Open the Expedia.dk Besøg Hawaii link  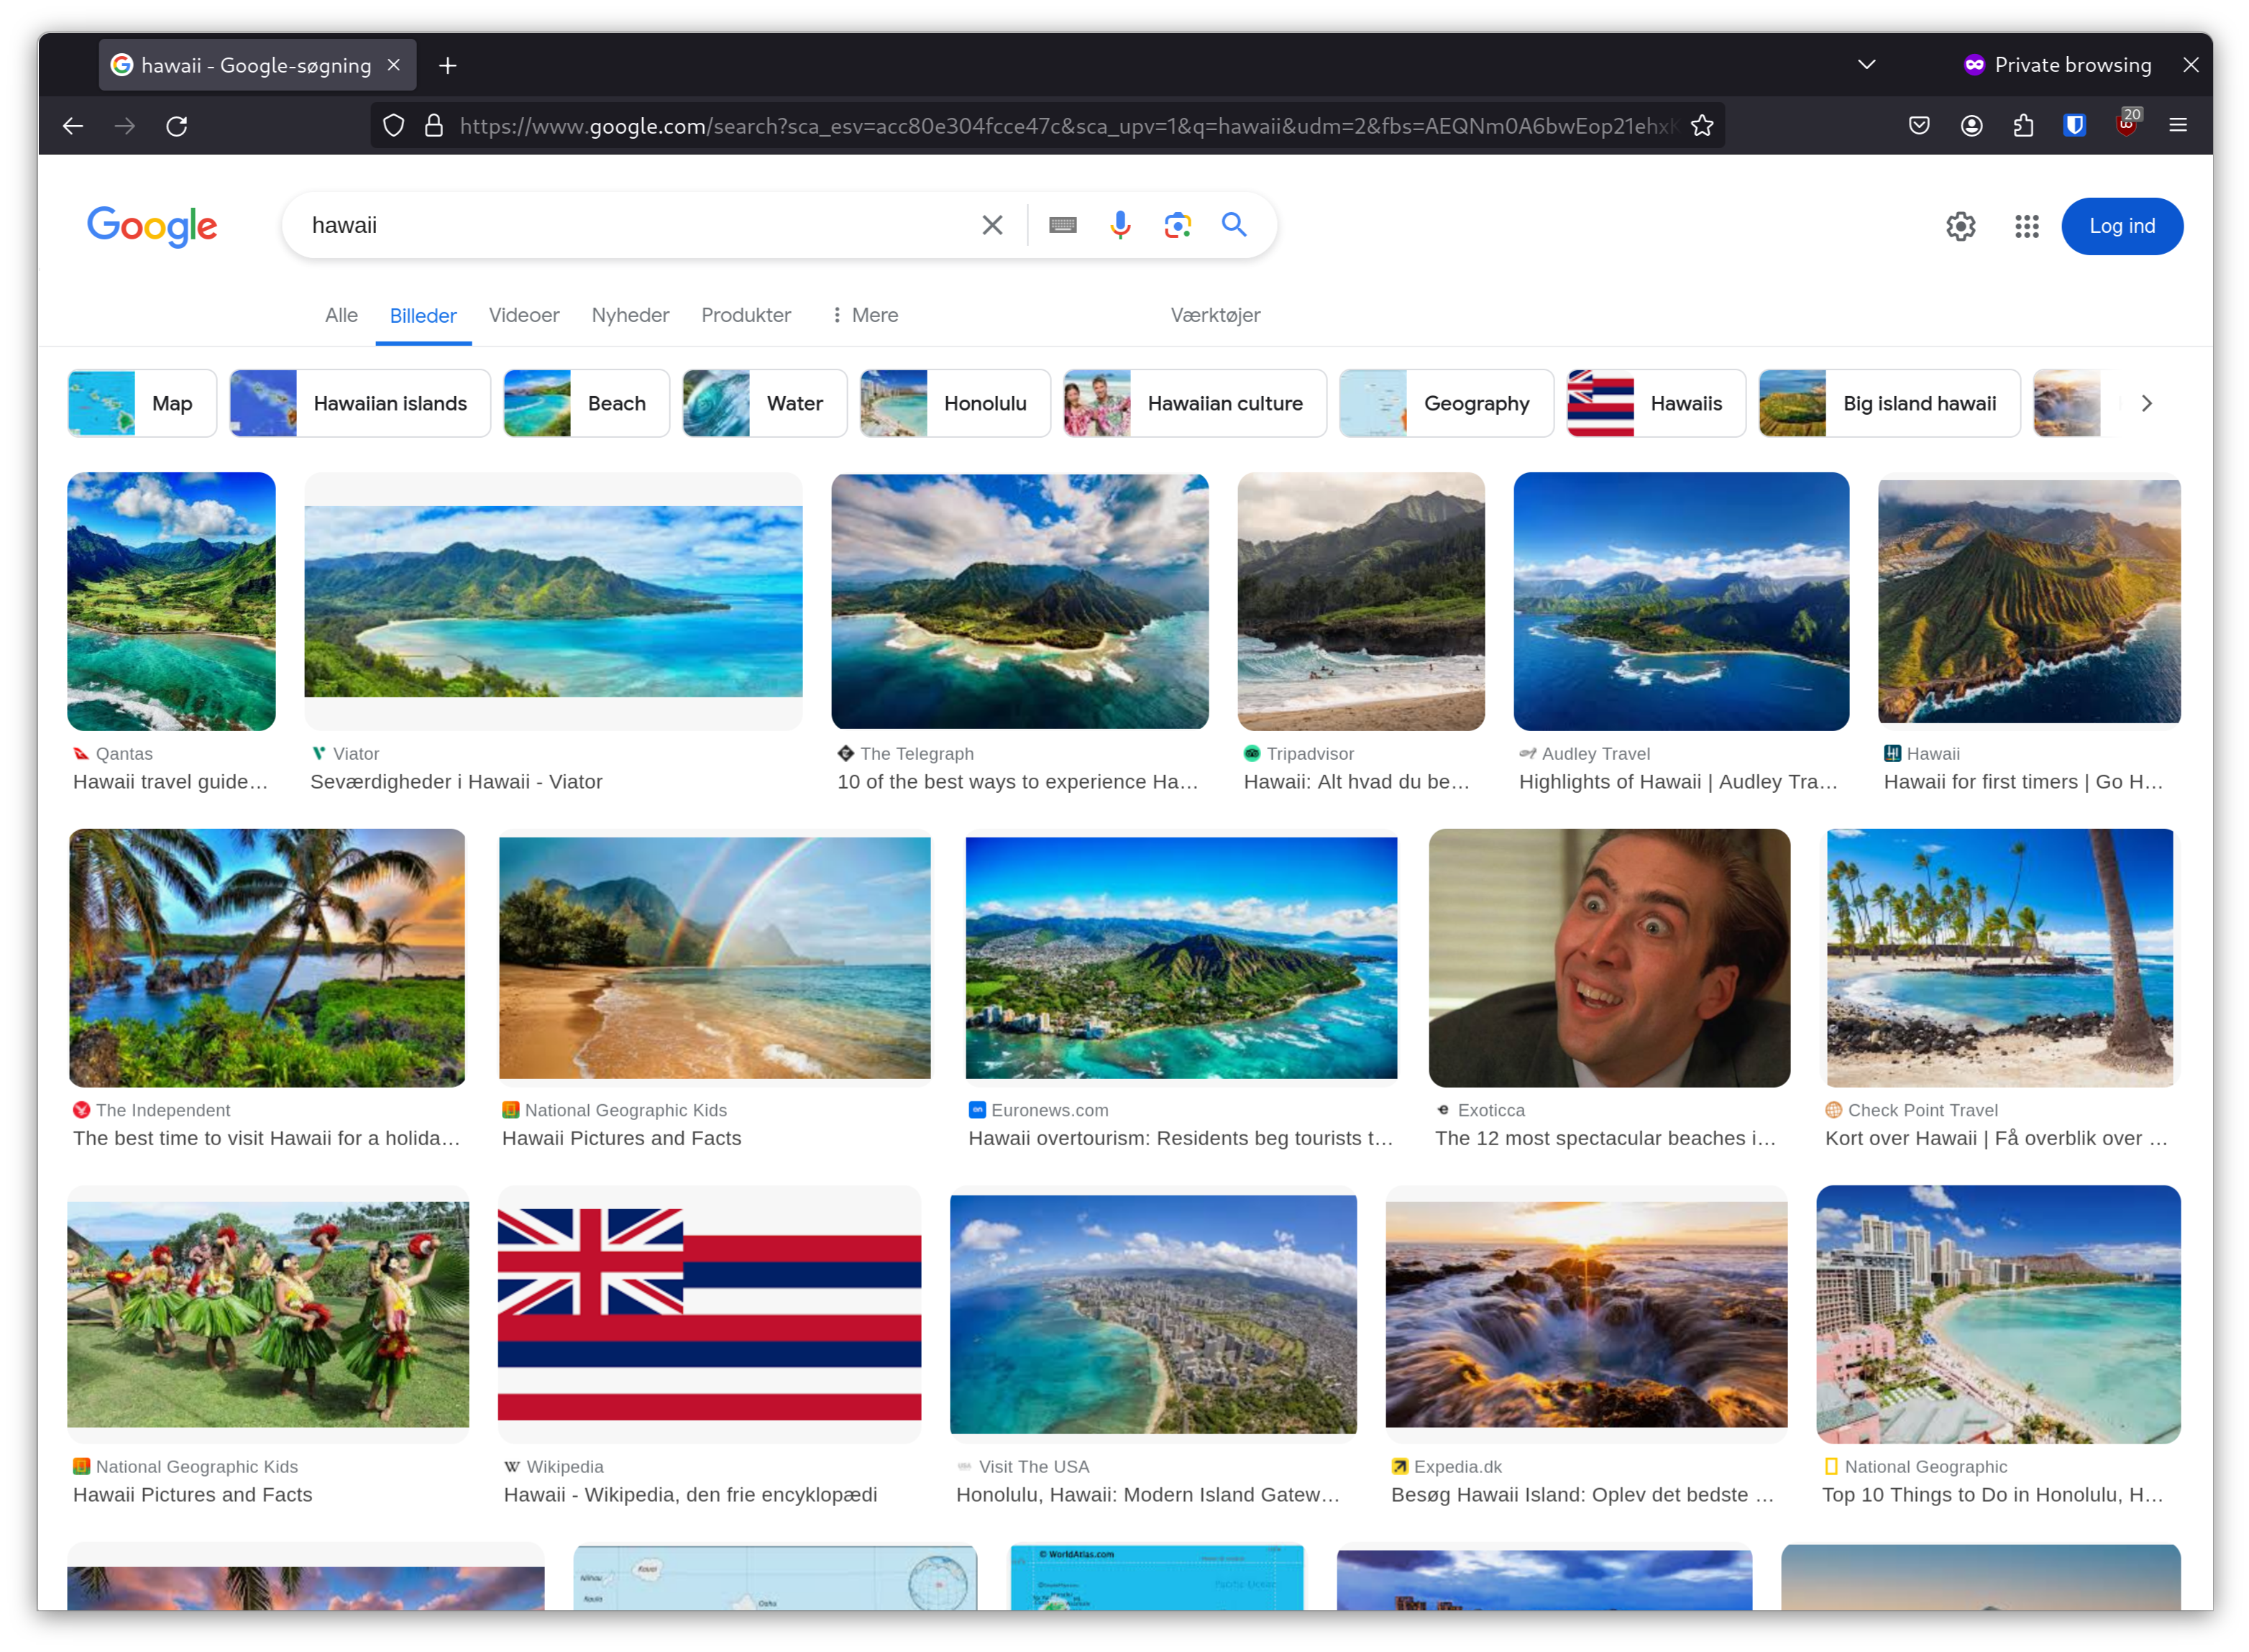[x=1582, y=1495]
